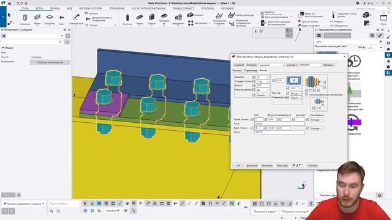Toggle horizontal position count checkbox
The height and width of the screenshot is (220, 392).
click(x=252, y=120)
